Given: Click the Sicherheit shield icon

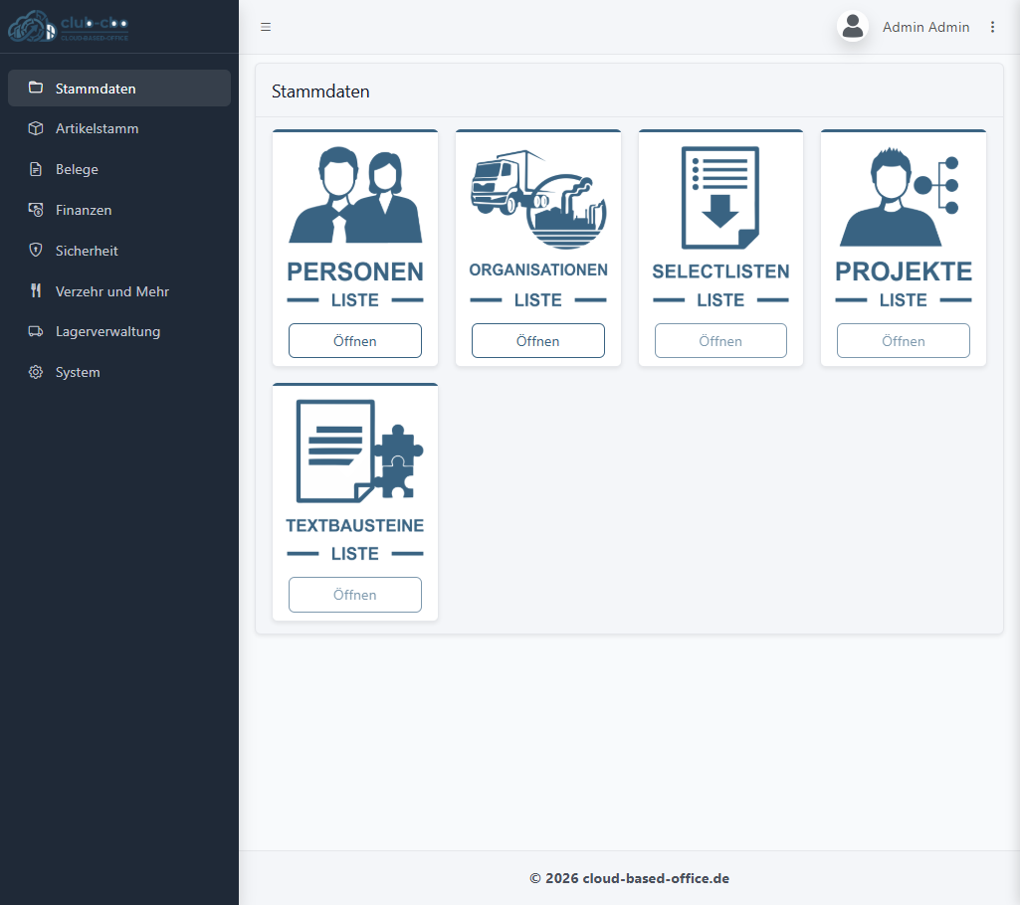Looking at the screenshot, I should pos(36,251).
